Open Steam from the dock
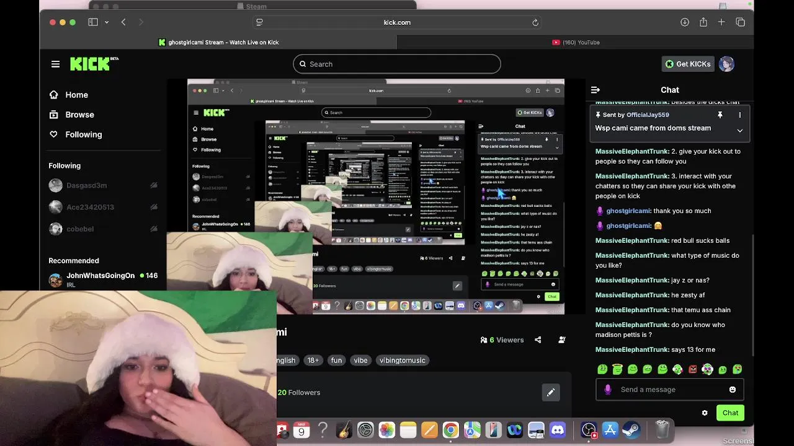This screenshot has height=446, width=794. coord(631,429)
